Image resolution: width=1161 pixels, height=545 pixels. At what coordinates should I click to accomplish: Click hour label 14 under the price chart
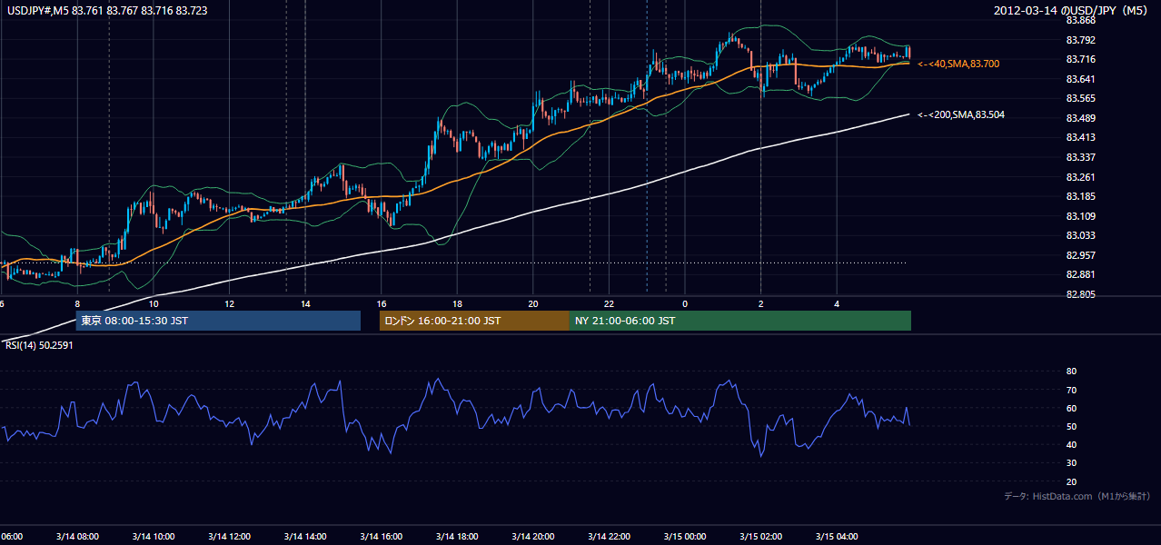coord(305,303)
